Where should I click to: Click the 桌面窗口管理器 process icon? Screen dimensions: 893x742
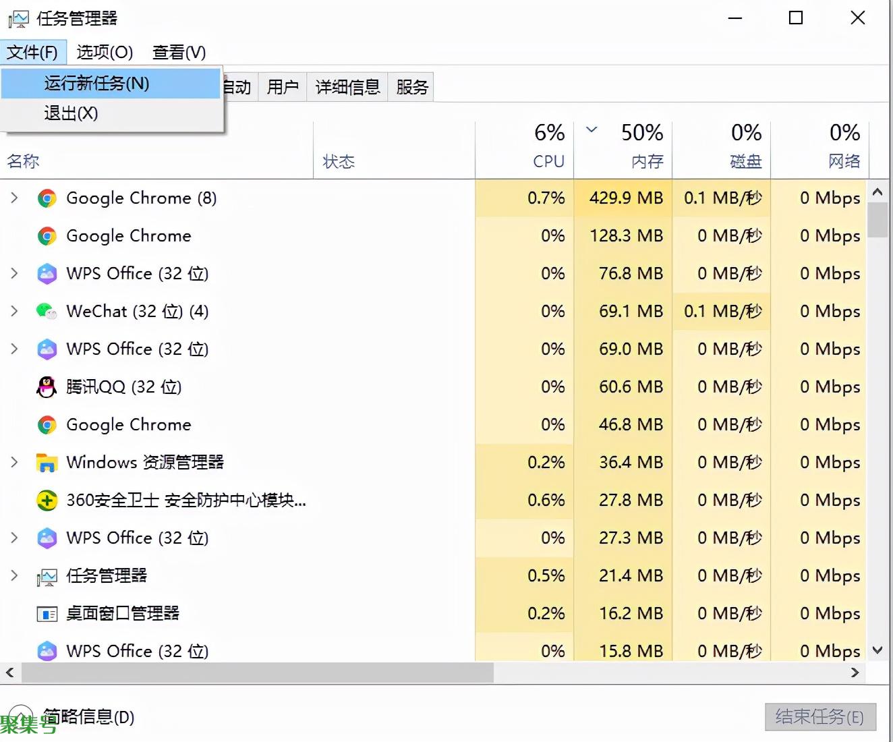(47, 614)
